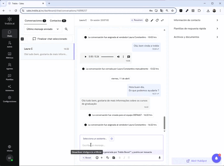224x166 pixels.
Task: Click the microphone icon in composer
Action: point(160,158)
